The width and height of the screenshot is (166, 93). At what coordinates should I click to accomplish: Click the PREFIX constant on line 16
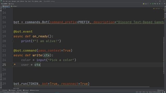(84, 22)
